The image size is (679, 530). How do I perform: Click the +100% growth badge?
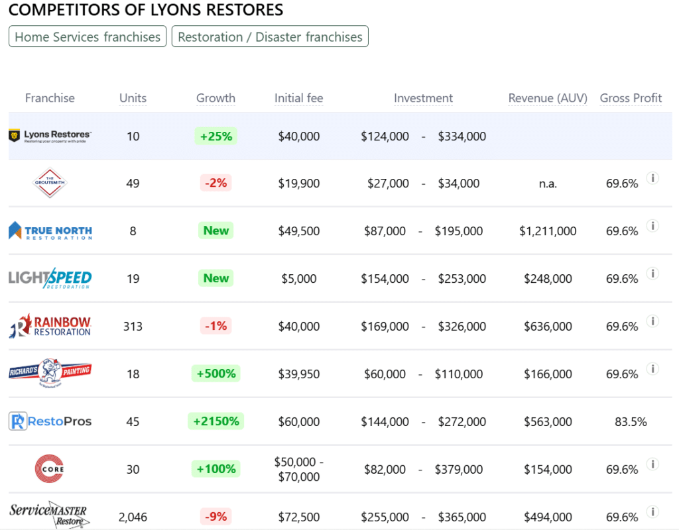(x=216, y=468)
